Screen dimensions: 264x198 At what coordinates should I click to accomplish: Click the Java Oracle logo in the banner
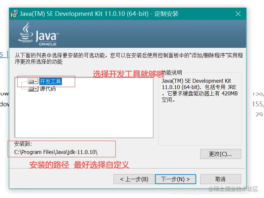click(39, 34)
